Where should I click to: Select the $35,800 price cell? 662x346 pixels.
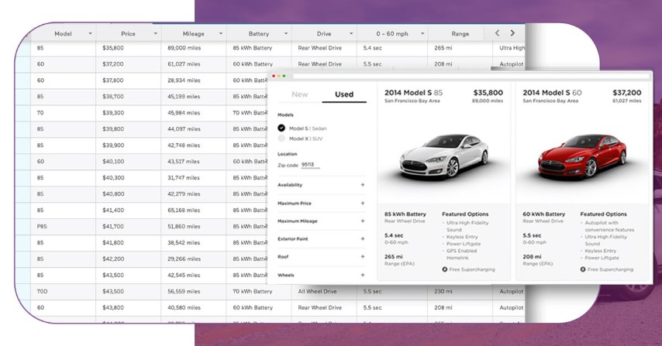[x=129, y=48]
